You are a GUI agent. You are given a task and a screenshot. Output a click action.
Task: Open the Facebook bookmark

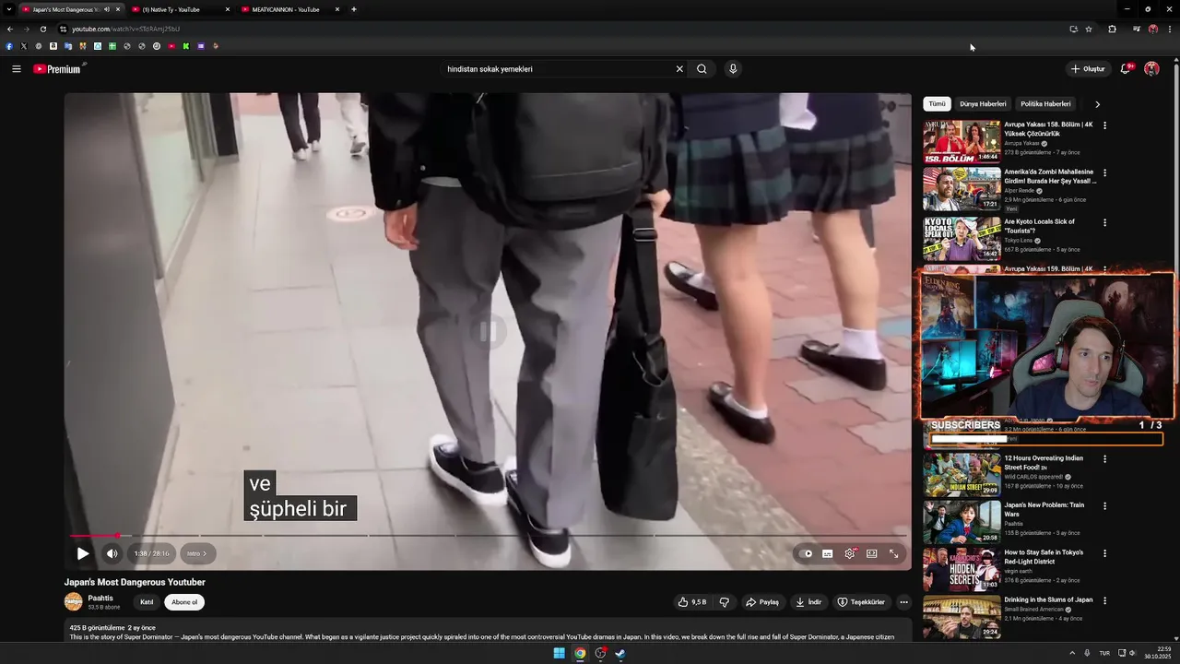pyautogui.click(x=9, y=46)
